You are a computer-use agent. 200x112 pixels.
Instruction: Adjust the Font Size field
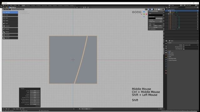(x=156, y=20)
